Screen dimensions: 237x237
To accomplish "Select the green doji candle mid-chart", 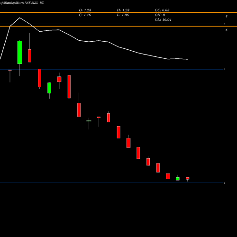I will coord(89,121).
